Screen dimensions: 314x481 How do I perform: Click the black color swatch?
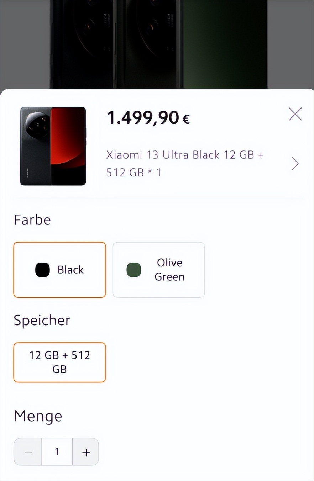click(42, 270)
